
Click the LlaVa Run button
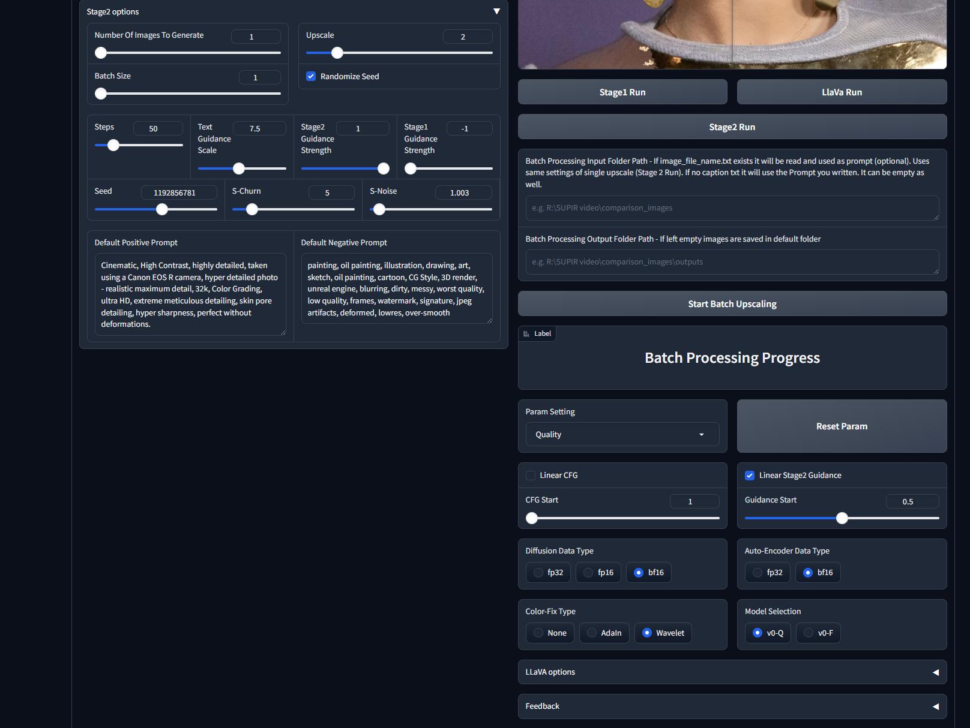842,92
